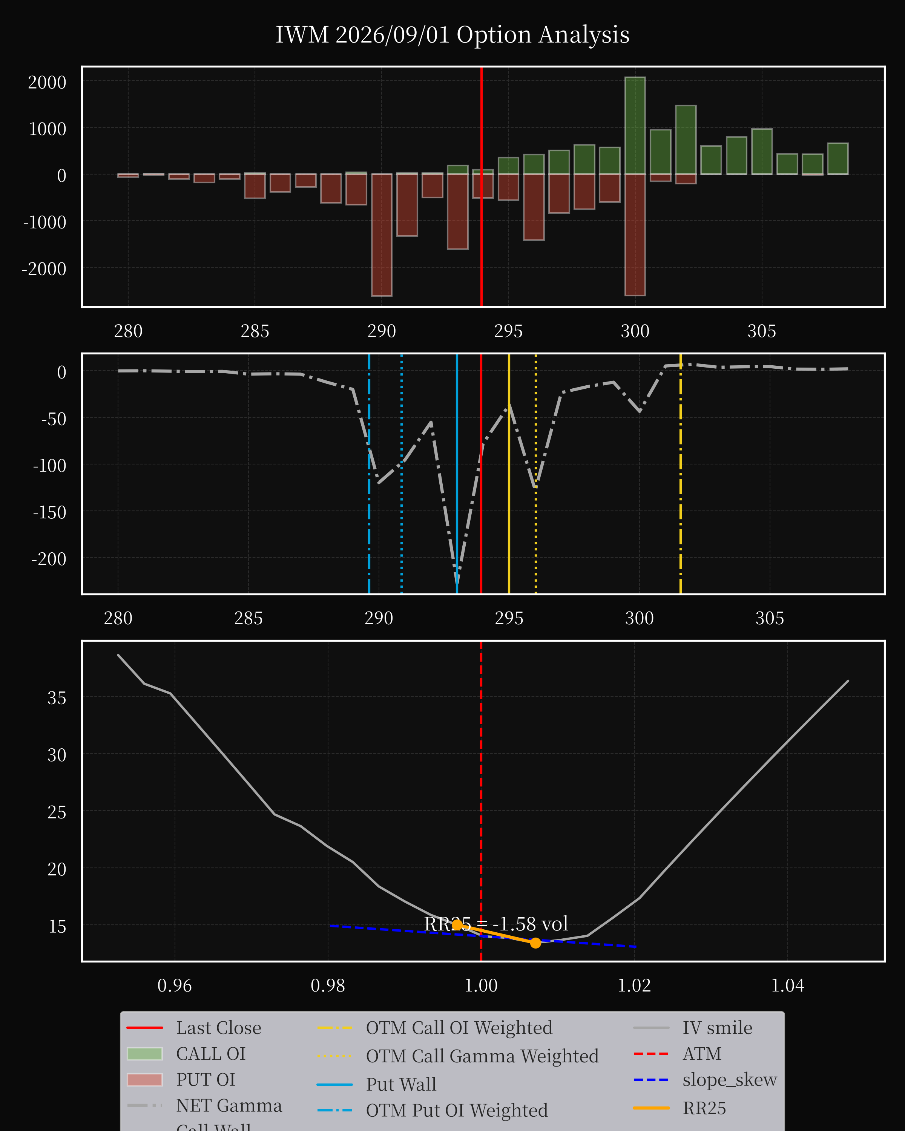Viewport: 905px width, 1131px height.
Task: Click the 'RR25' legend label
Action: 704,1108
